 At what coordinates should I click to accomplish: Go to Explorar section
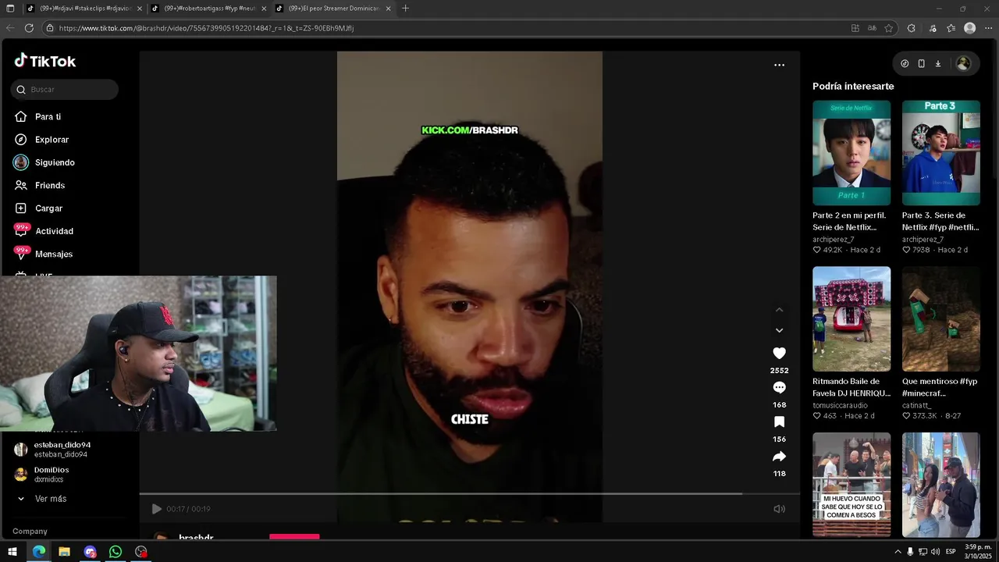41,140
